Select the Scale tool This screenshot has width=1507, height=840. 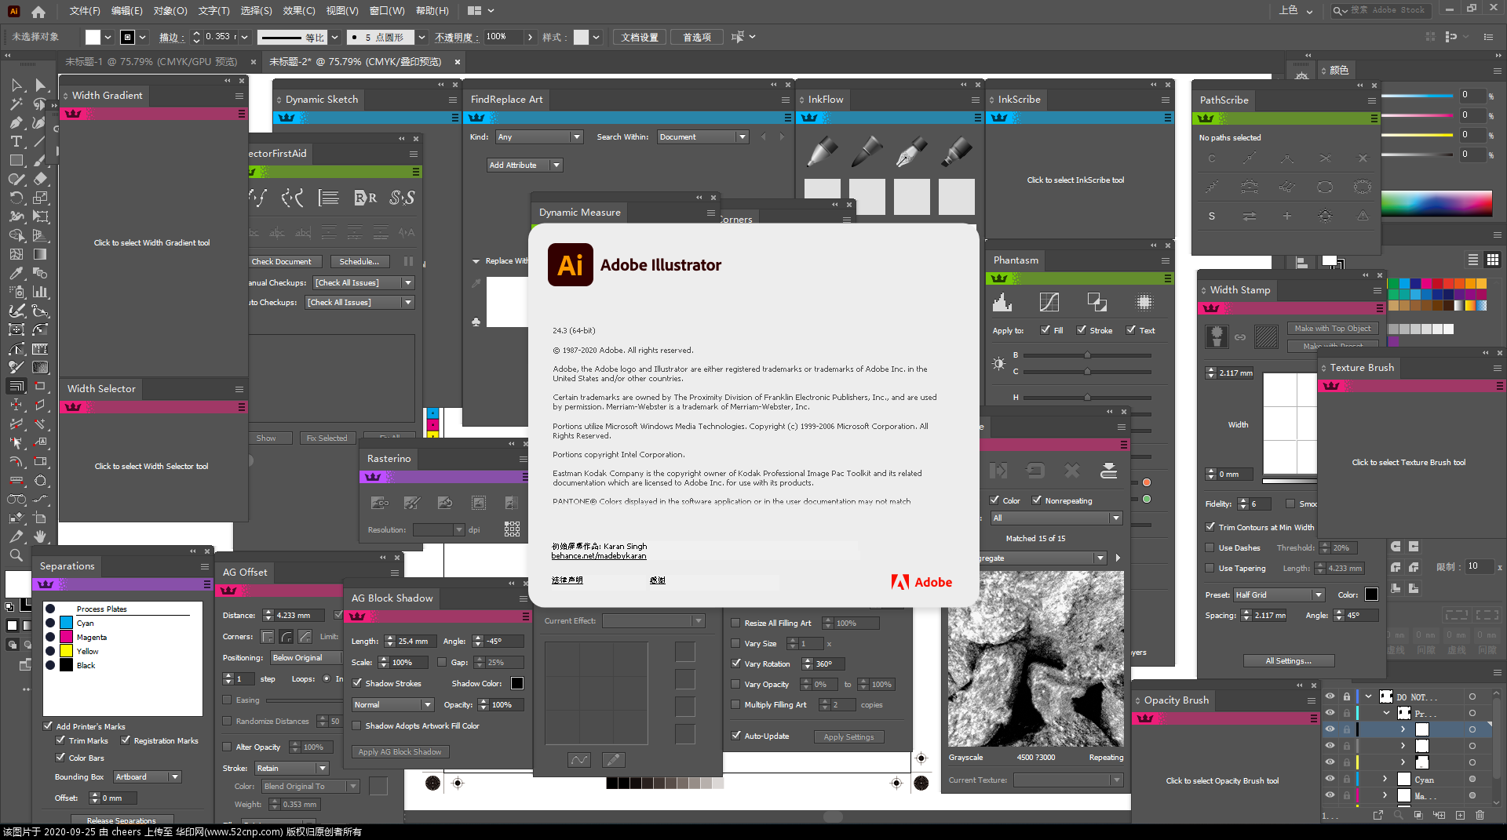(40, 198)
